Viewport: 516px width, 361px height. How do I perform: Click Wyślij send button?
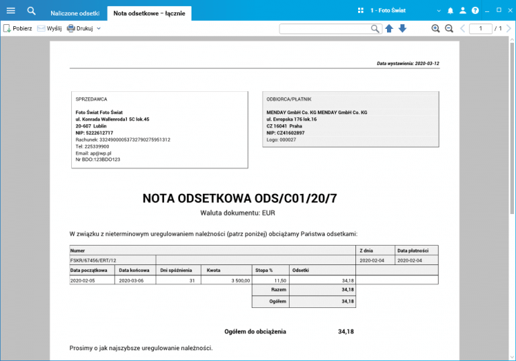[49, 29]
